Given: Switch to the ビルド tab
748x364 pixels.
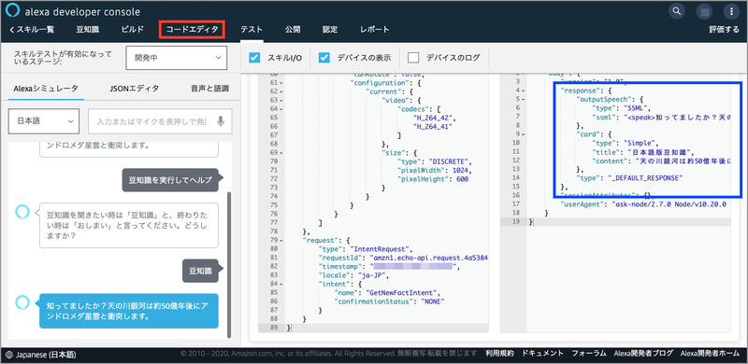Looking at the screenshot, I should (132, 30).
